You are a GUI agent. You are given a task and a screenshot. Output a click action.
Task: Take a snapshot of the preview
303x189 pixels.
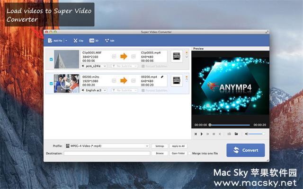pos(229,134)
